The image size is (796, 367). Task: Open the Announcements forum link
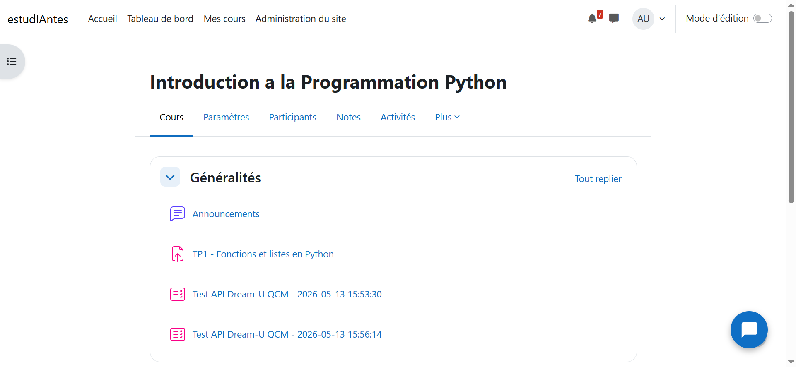[x=226, y=214]
